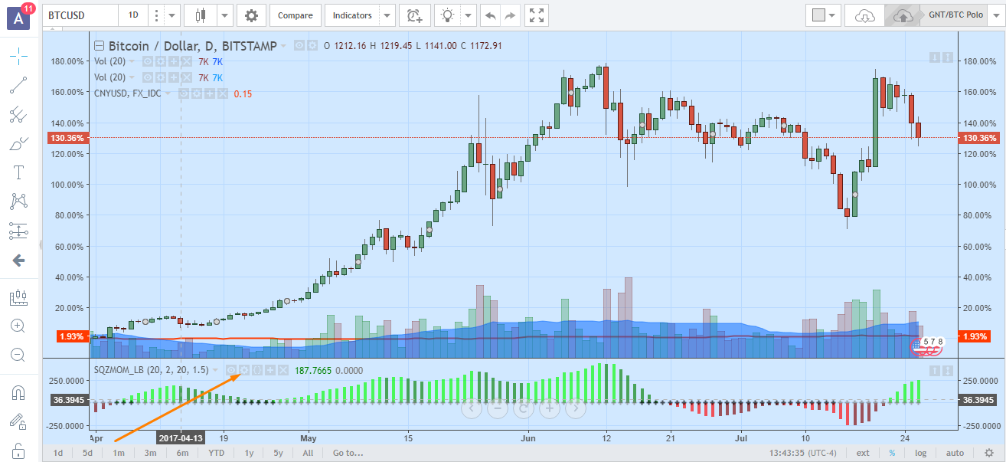This screenshot has width=1006, height=462.
Task: Toggle the log scale option
Action: click(x=919, y=453)
